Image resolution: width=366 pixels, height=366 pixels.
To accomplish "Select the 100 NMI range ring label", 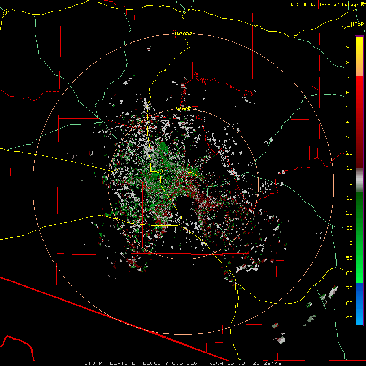I will coord(183,33).
